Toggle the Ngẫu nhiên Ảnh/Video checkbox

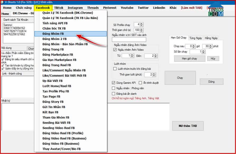click(115, 50)
